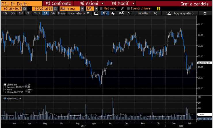Select the candle with volume style icon
This screenshot has height=128, width=213.
pyautogui.click(x=121, y=13)
